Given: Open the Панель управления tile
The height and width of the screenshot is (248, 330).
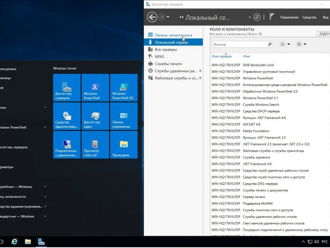Looking at the screenshot, I should tap(124, 116).
